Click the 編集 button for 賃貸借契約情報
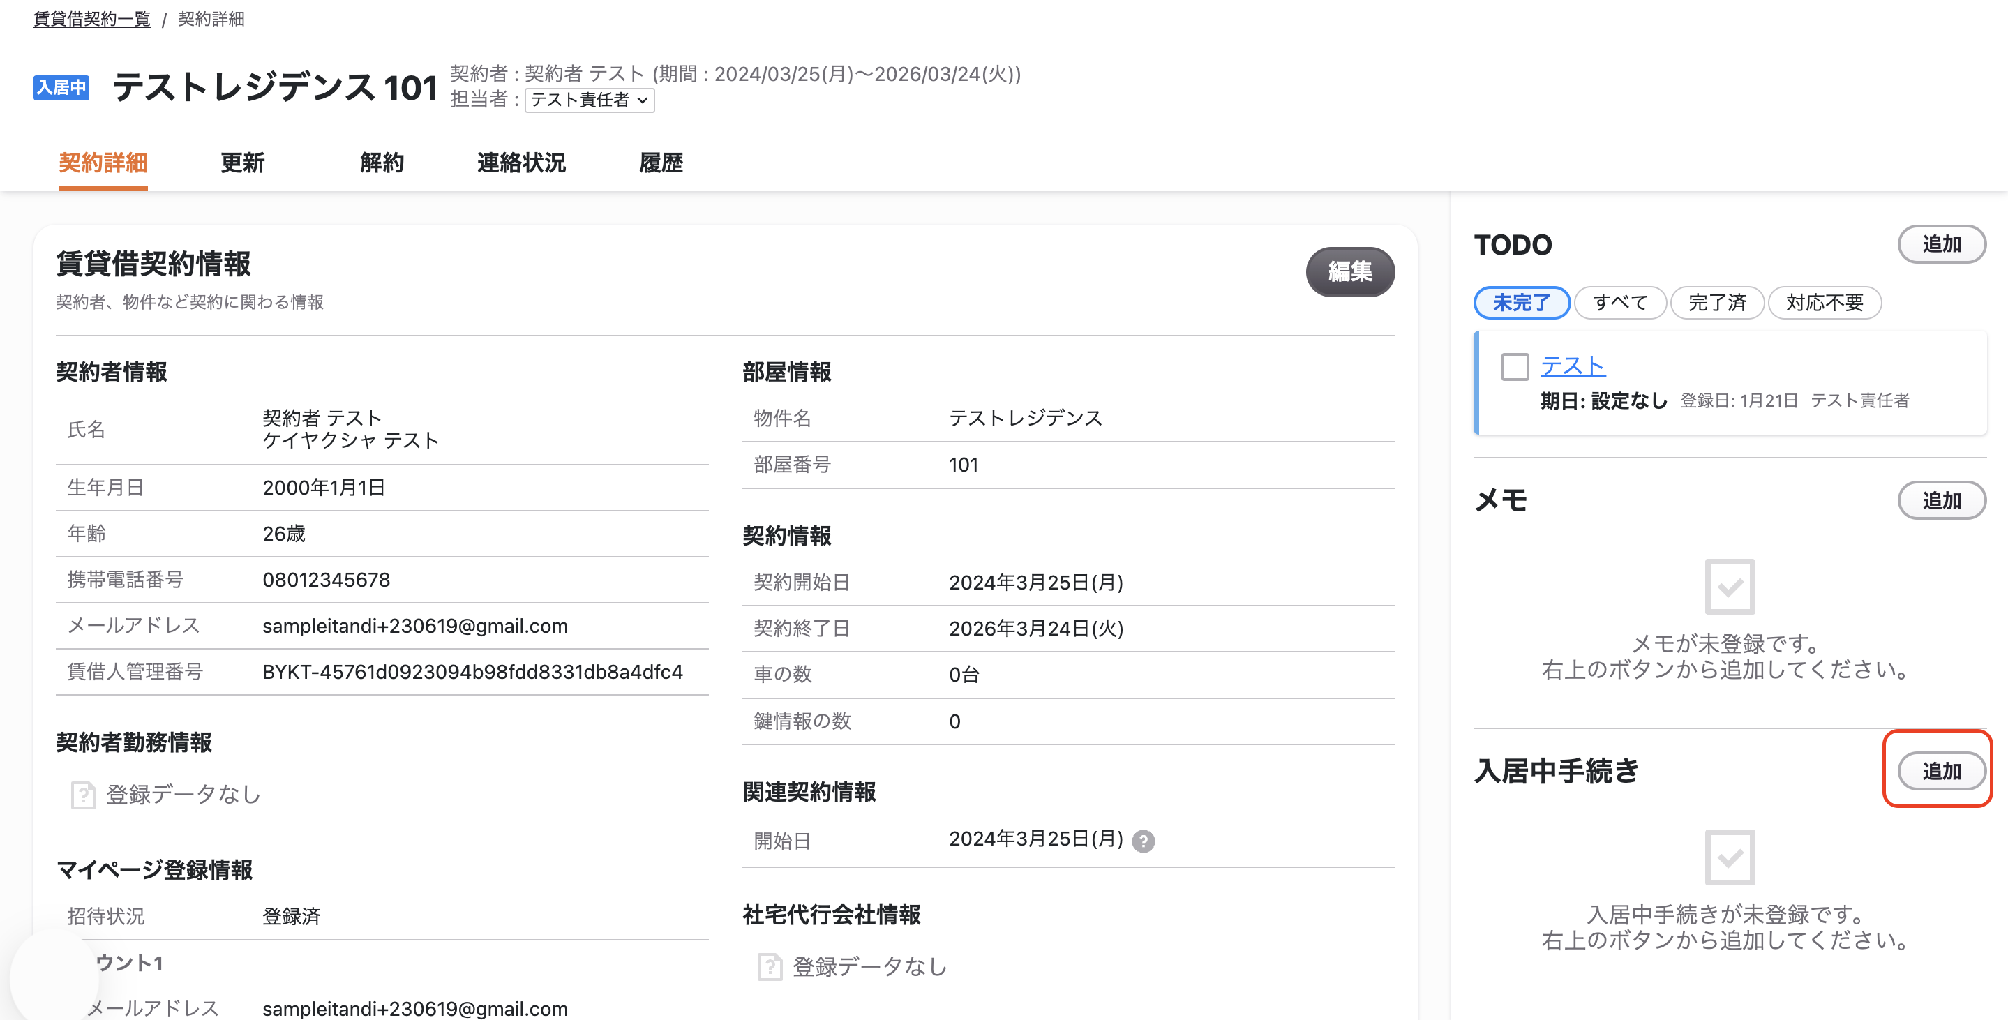 [1350, 271]
